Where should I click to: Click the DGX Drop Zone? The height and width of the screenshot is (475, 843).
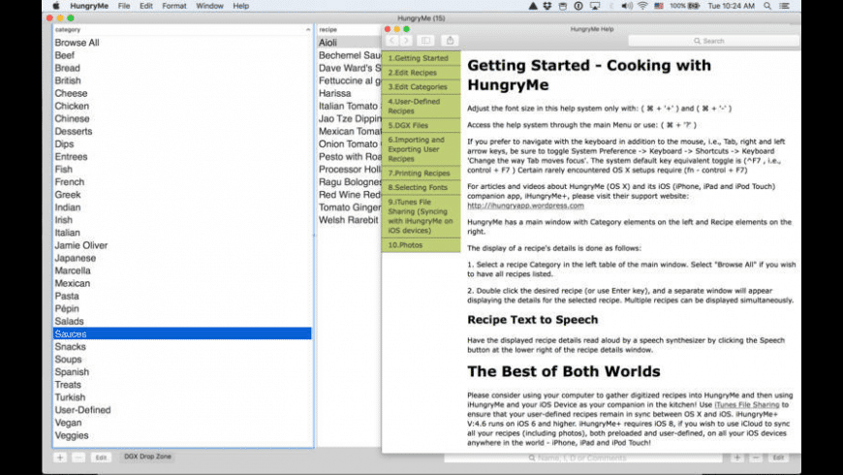147,457
